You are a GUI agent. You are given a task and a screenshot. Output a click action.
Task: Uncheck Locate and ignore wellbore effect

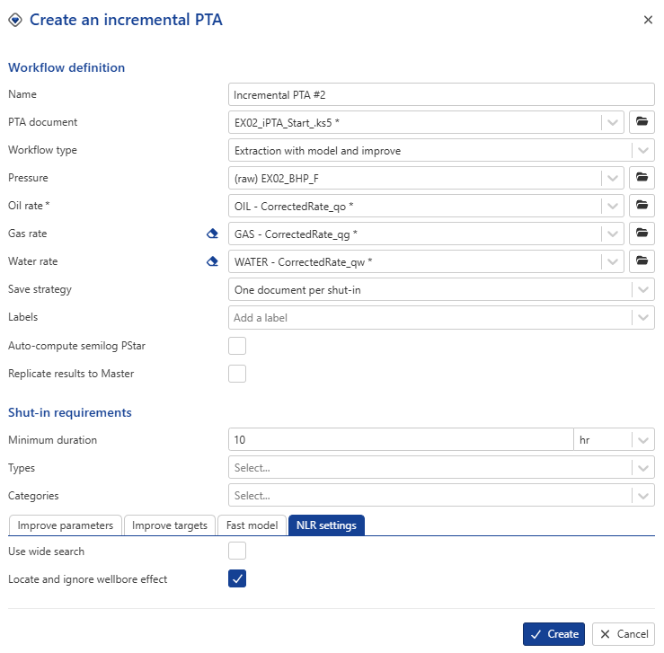[x=237, y=579]
